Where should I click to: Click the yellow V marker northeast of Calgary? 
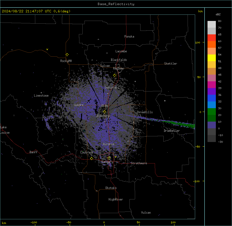pos(115,157)
